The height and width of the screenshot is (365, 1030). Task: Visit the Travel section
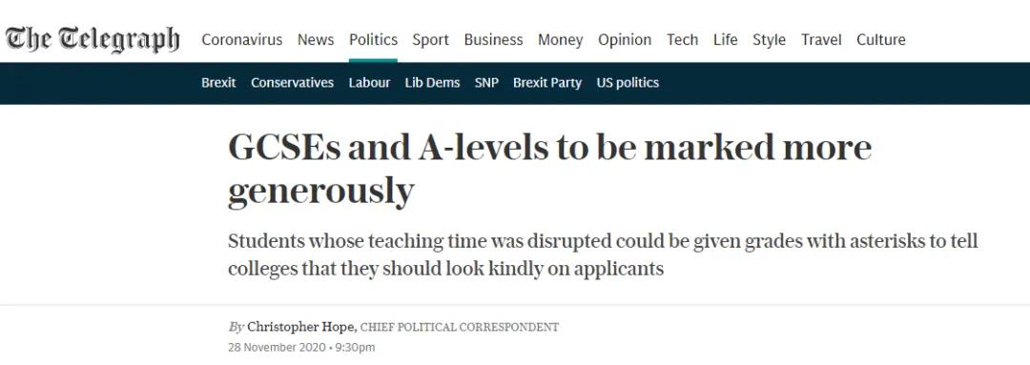coord(821,40)
